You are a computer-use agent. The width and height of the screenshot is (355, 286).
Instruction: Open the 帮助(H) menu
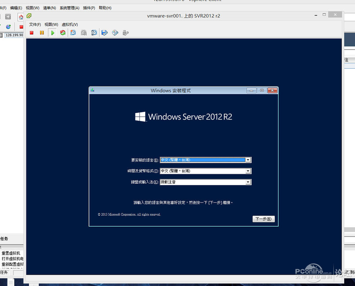pos(105,8)
